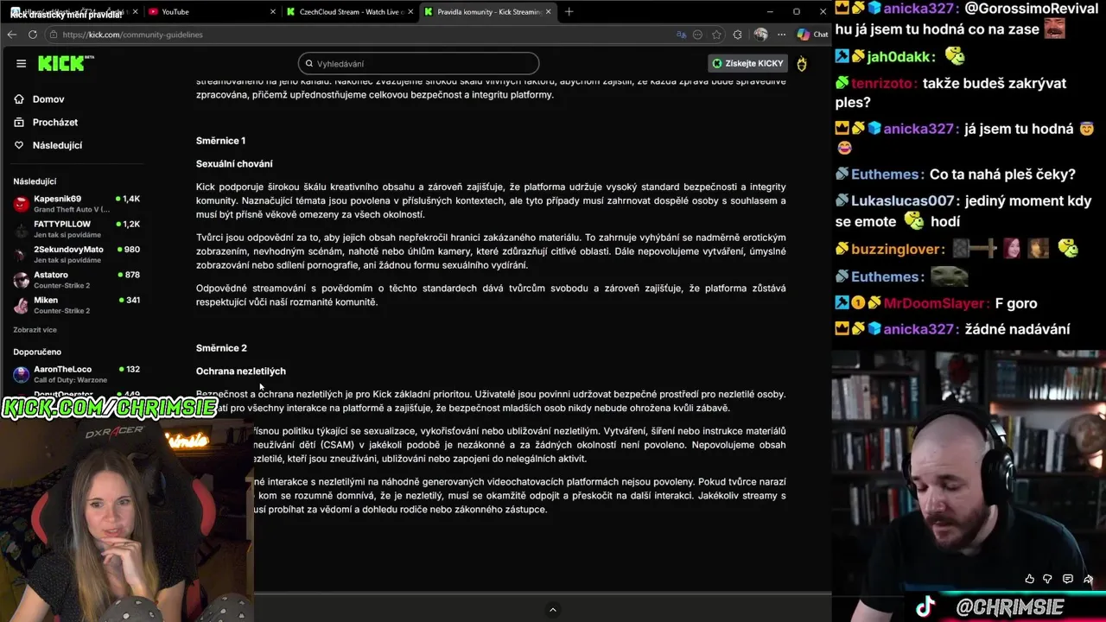Click the reader view icon in address bar
1106x622 pixels.
pyautogui.click(x=698, y=35)
